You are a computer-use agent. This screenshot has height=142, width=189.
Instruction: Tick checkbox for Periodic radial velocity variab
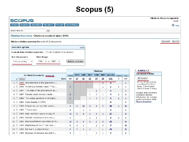coord(17,94)
